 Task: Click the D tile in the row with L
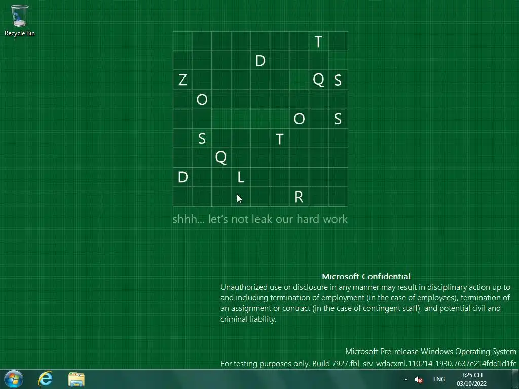[182, 177]
